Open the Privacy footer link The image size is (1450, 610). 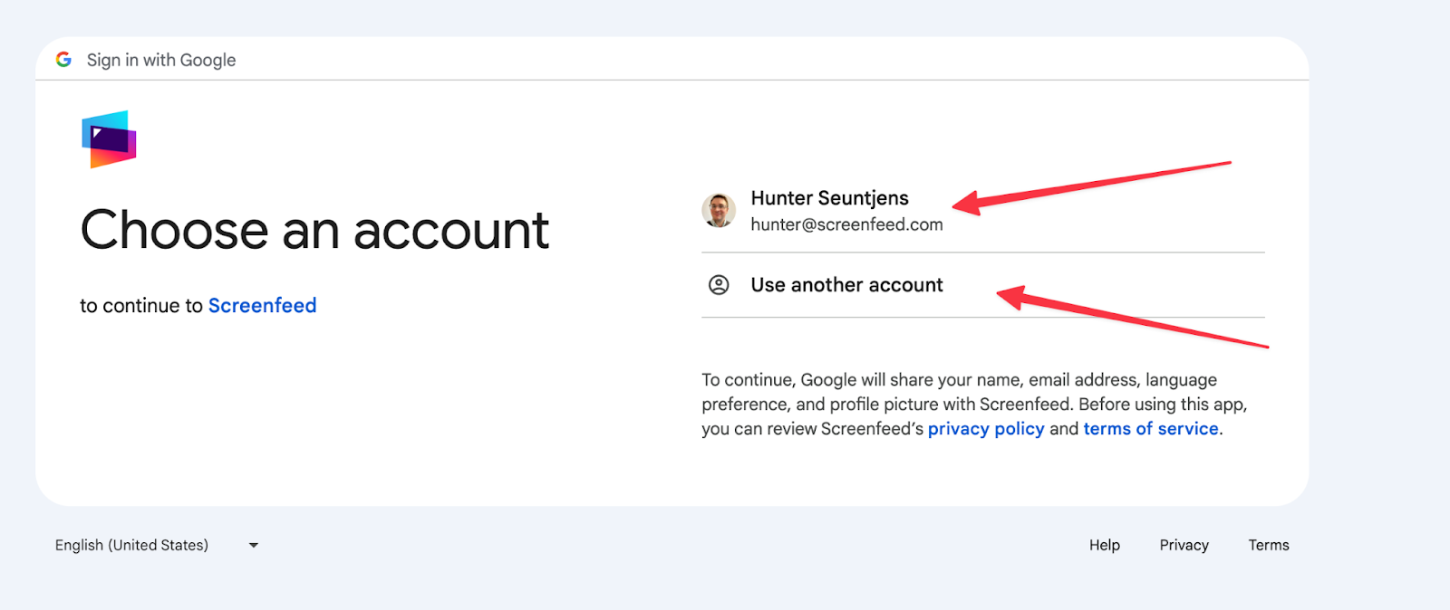coord(1184,545)
